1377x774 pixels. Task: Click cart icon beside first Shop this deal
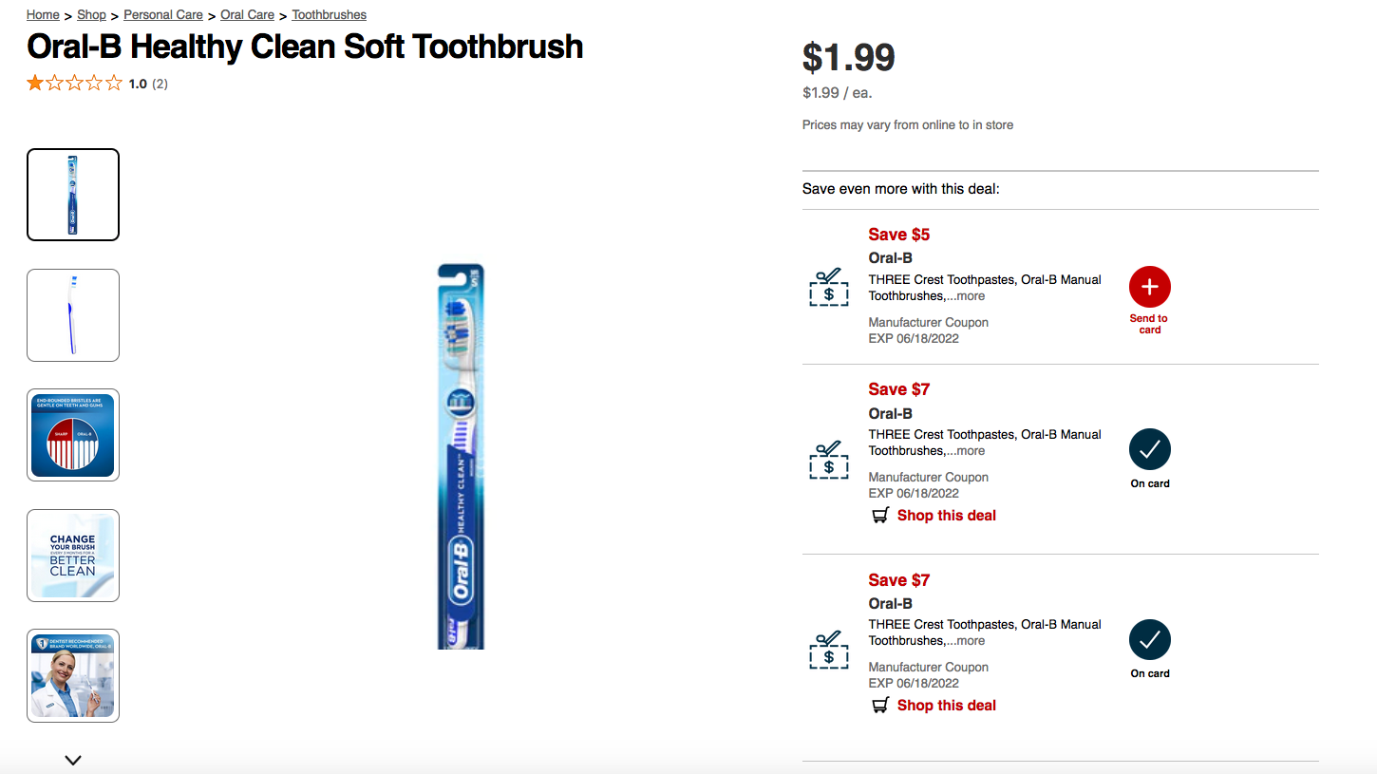(x=880, y=516)
